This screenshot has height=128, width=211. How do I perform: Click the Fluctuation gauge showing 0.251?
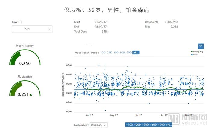pos(25,88)
